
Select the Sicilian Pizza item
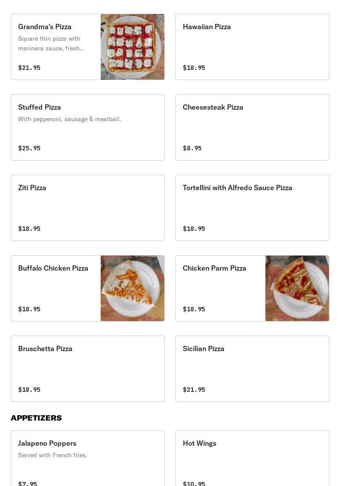[x=252, y=369]
